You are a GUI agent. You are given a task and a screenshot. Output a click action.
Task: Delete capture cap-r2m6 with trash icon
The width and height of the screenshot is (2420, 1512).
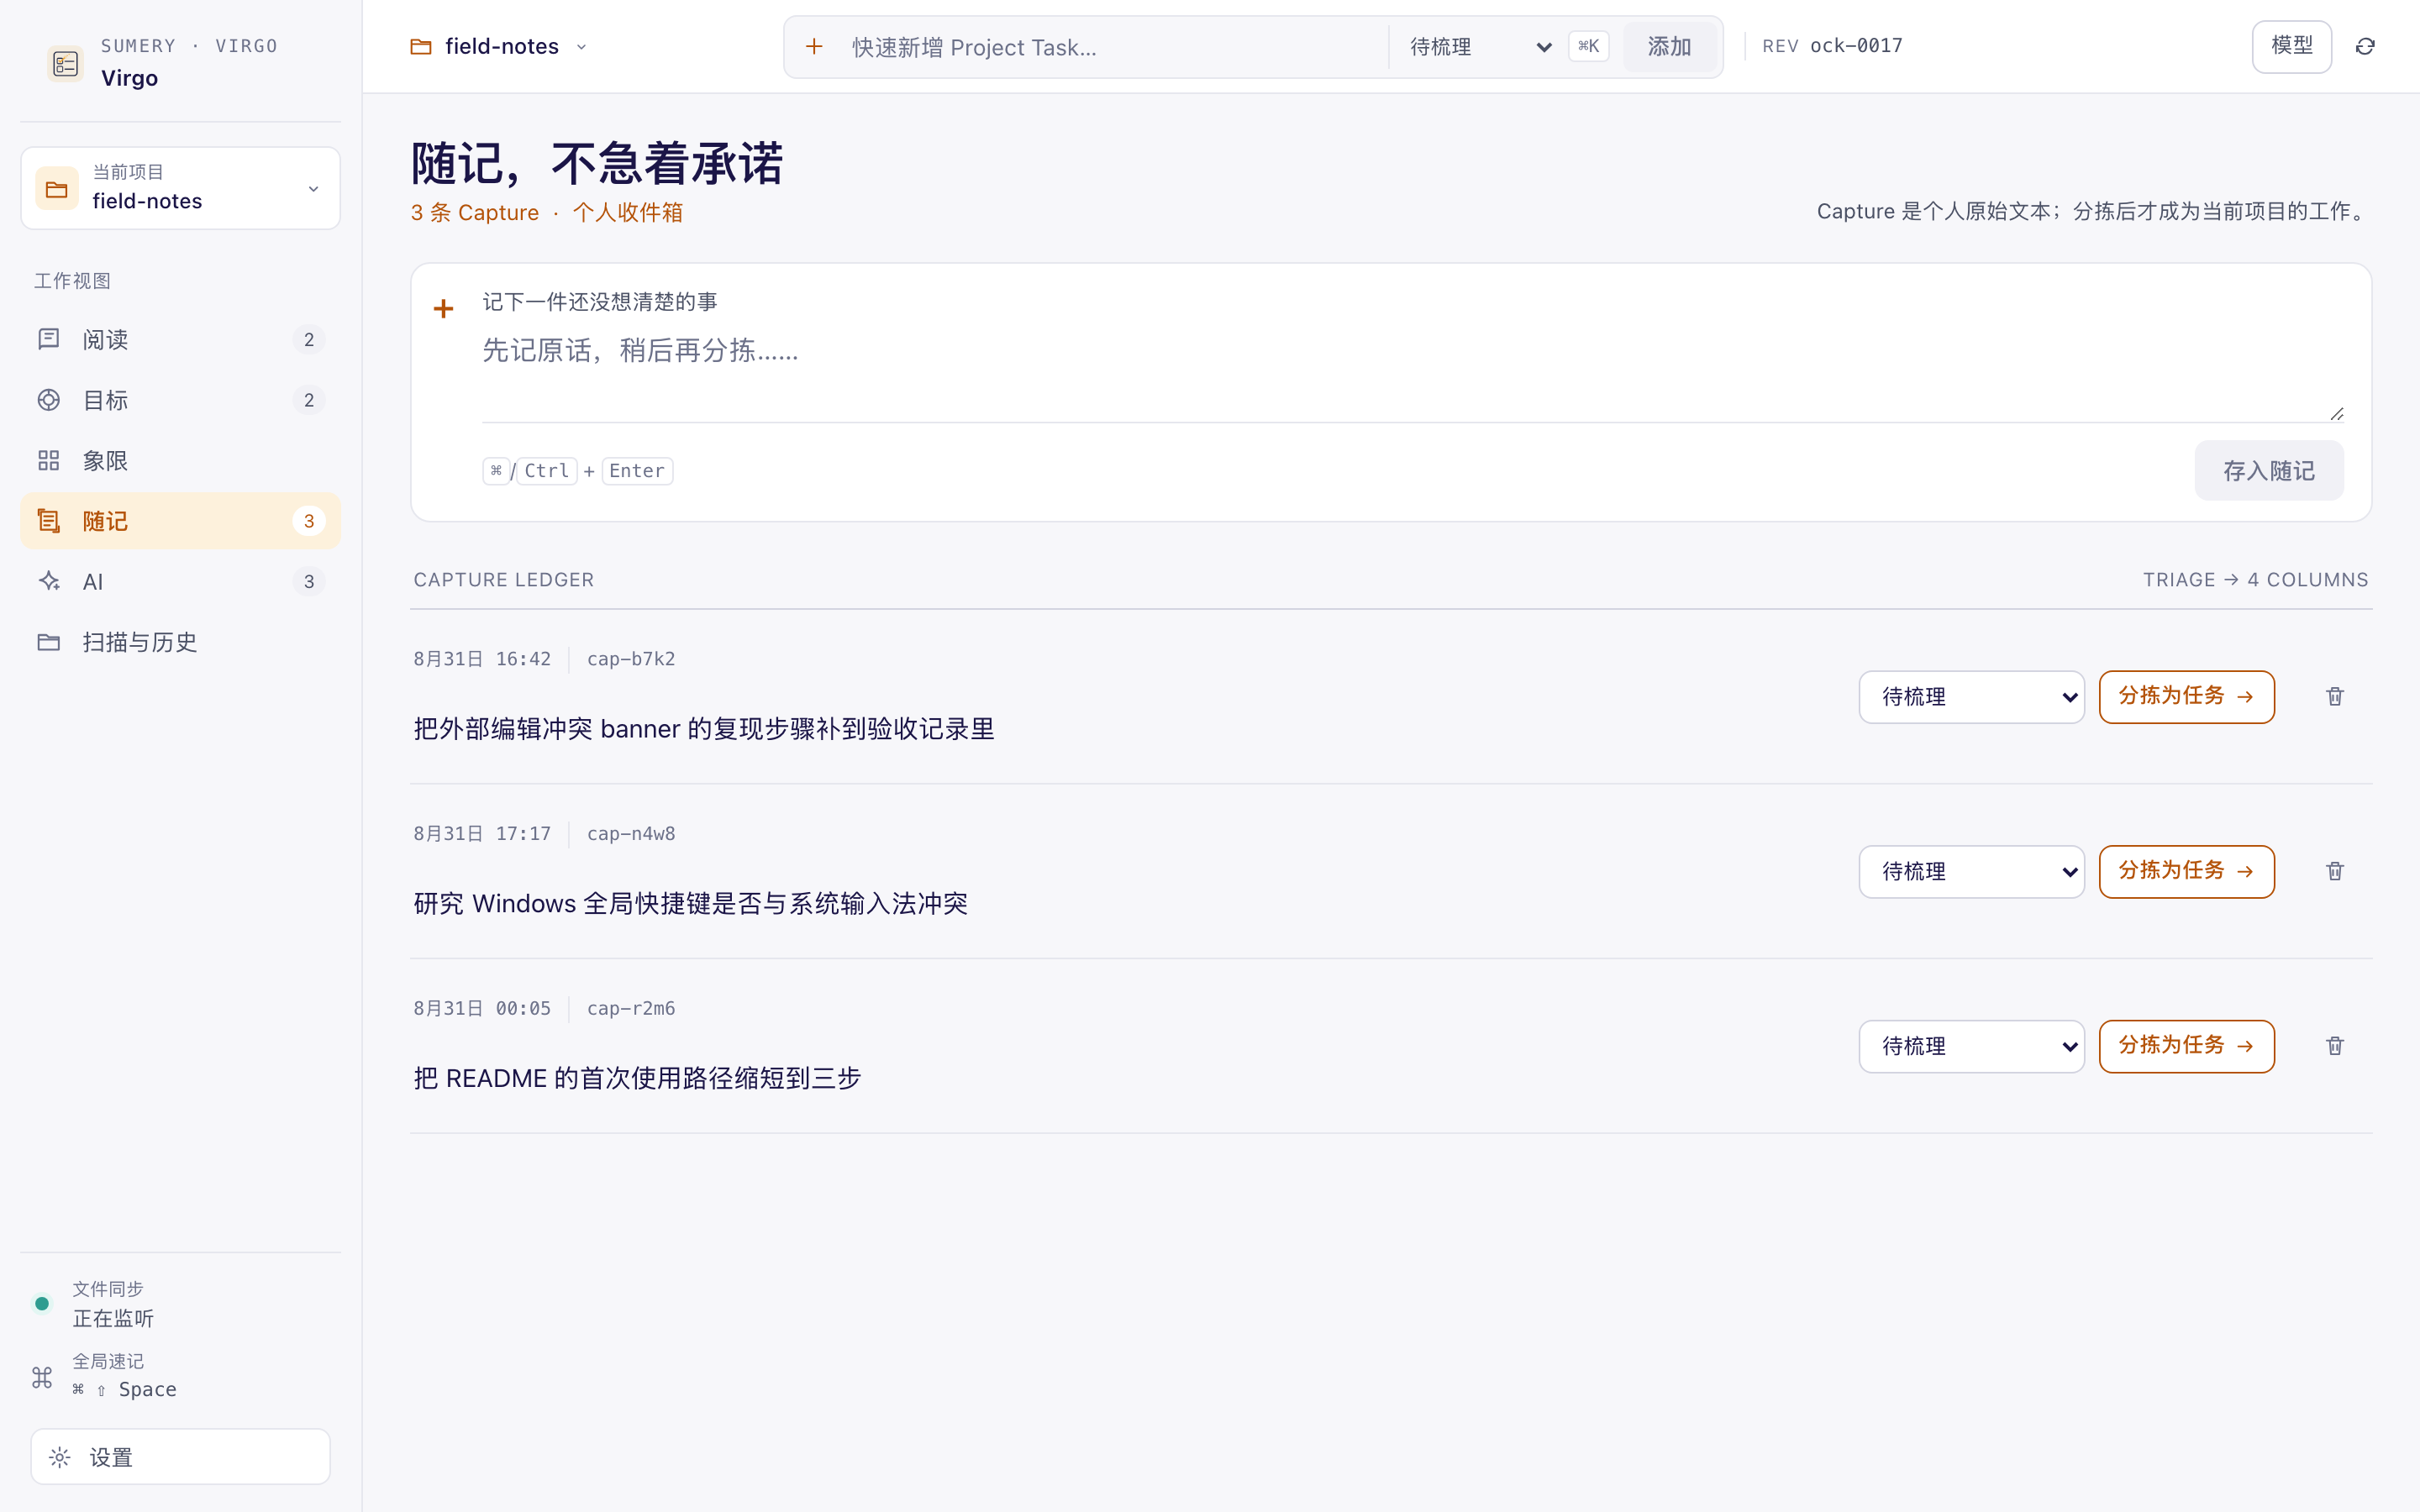[2335, 1045]
